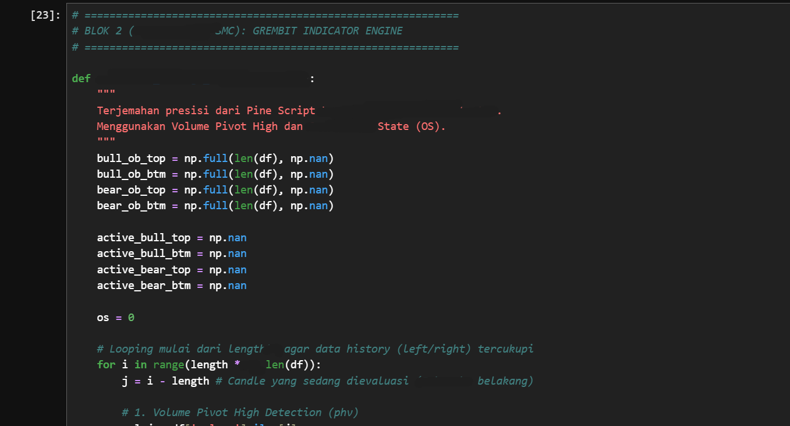Image resolution: width=790 pixels, height=426 pixels.
Task: Click the bear_ob_btm variable name
Action: tap(131, 206)
